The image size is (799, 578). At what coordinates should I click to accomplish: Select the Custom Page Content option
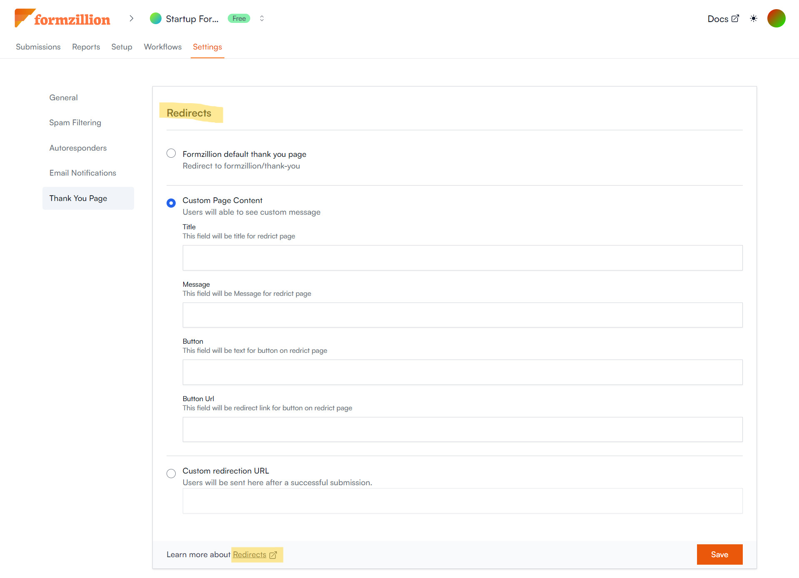pos(171,203)
